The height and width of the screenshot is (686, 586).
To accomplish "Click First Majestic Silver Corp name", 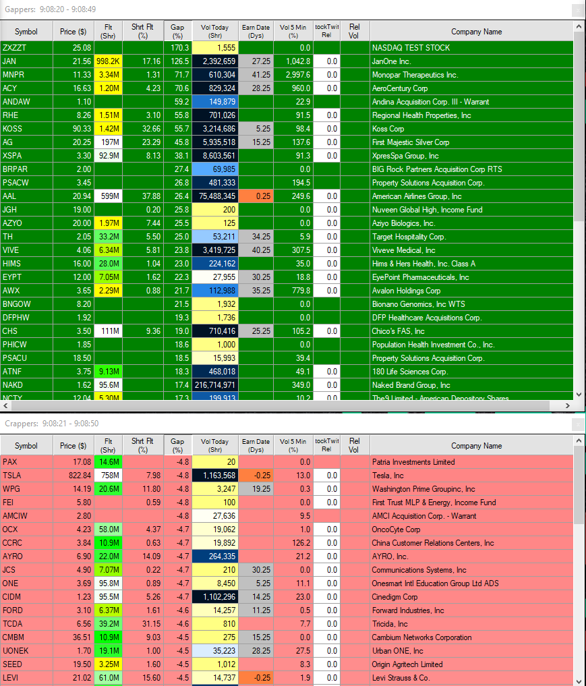I will (x=411, y=142).
